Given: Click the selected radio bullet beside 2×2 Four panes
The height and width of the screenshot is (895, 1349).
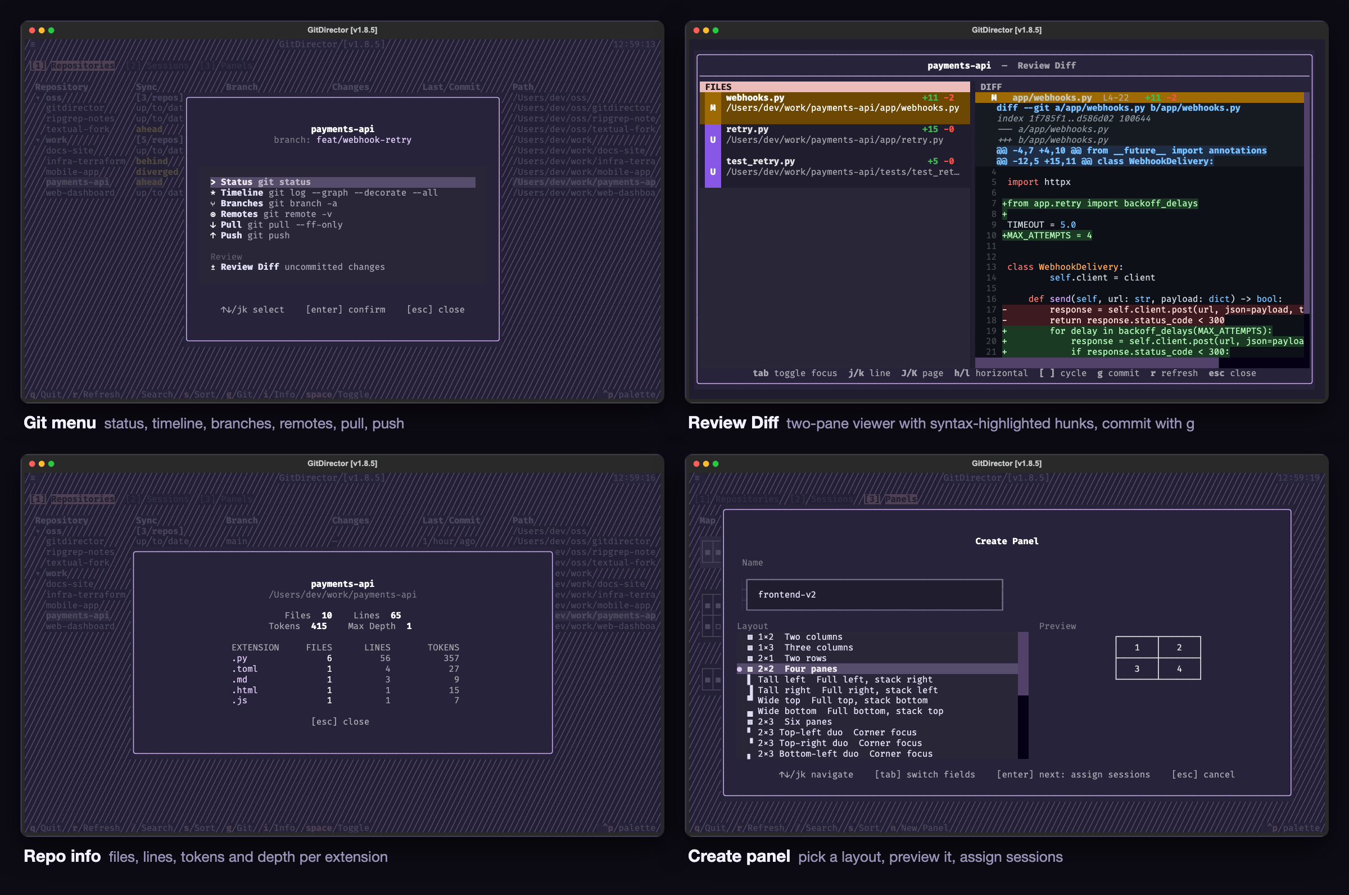Looking at the screenshot, I should 740,669.
